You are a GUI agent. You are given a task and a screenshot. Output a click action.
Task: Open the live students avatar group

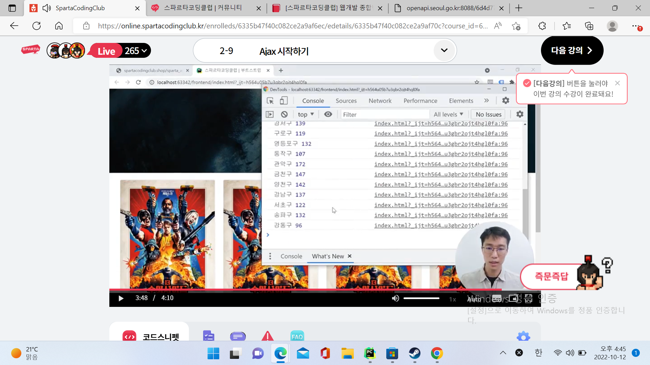(x=66, y=51)
